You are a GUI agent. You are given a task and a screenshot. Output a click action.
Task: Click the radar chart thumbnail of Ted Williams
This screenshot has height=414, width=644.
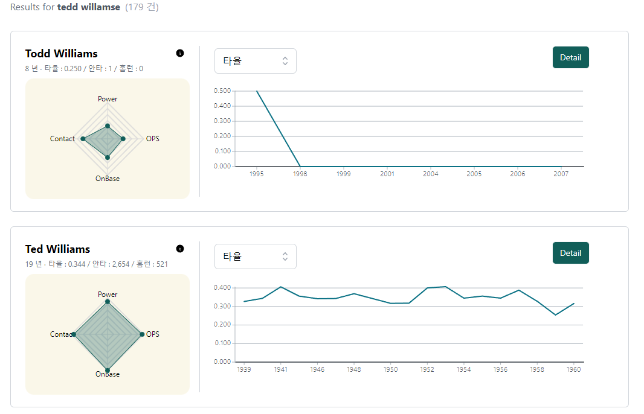tap(108, 334)
